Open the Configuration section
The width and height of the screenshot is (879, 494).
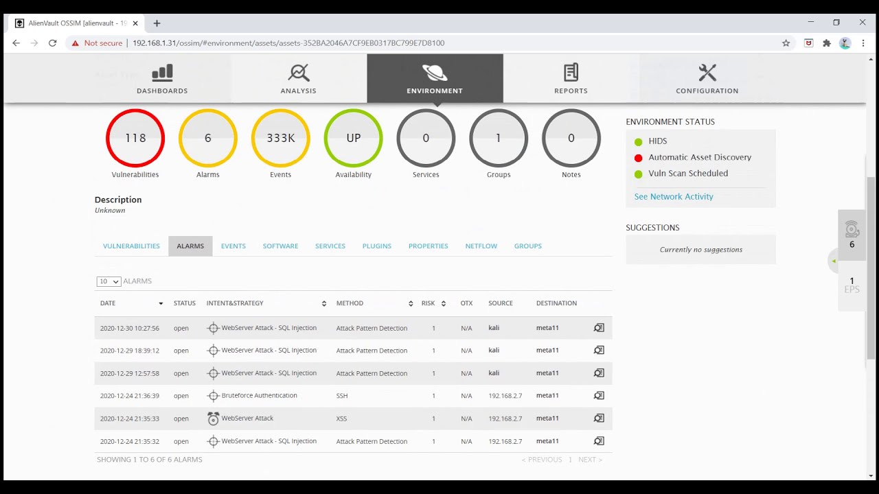pos(707,79)
